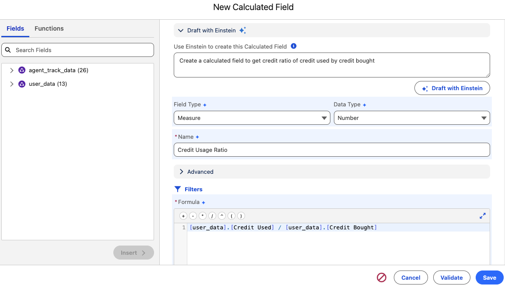The width and height of the screenshot is (505, 288).
Task: Insert a closing parenthesis into formula
Action: [241, 216]
